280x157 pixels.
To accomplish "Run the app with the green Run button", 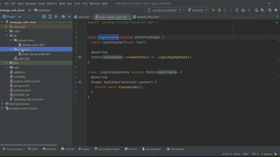I will coord(213,10).
